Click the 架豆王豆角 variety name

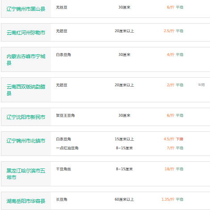[x=65, y=115]
